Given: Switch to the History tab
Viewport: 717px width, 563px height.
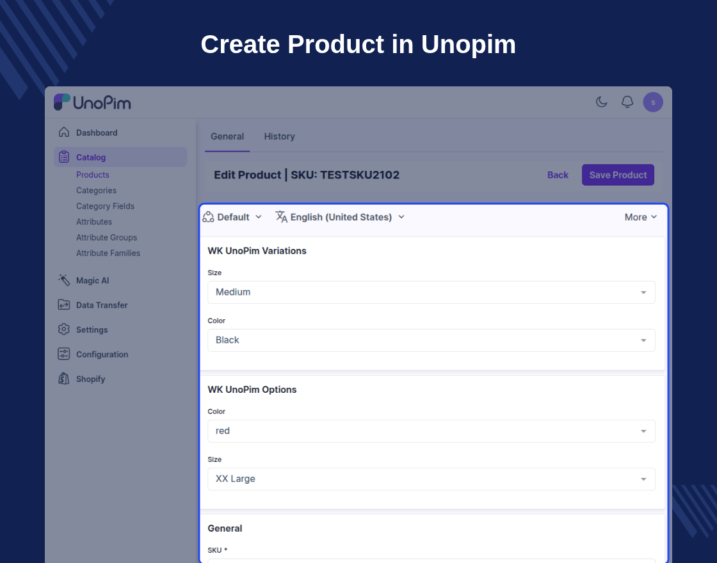Looking at the screenshot, I should [x=279, y=136].
